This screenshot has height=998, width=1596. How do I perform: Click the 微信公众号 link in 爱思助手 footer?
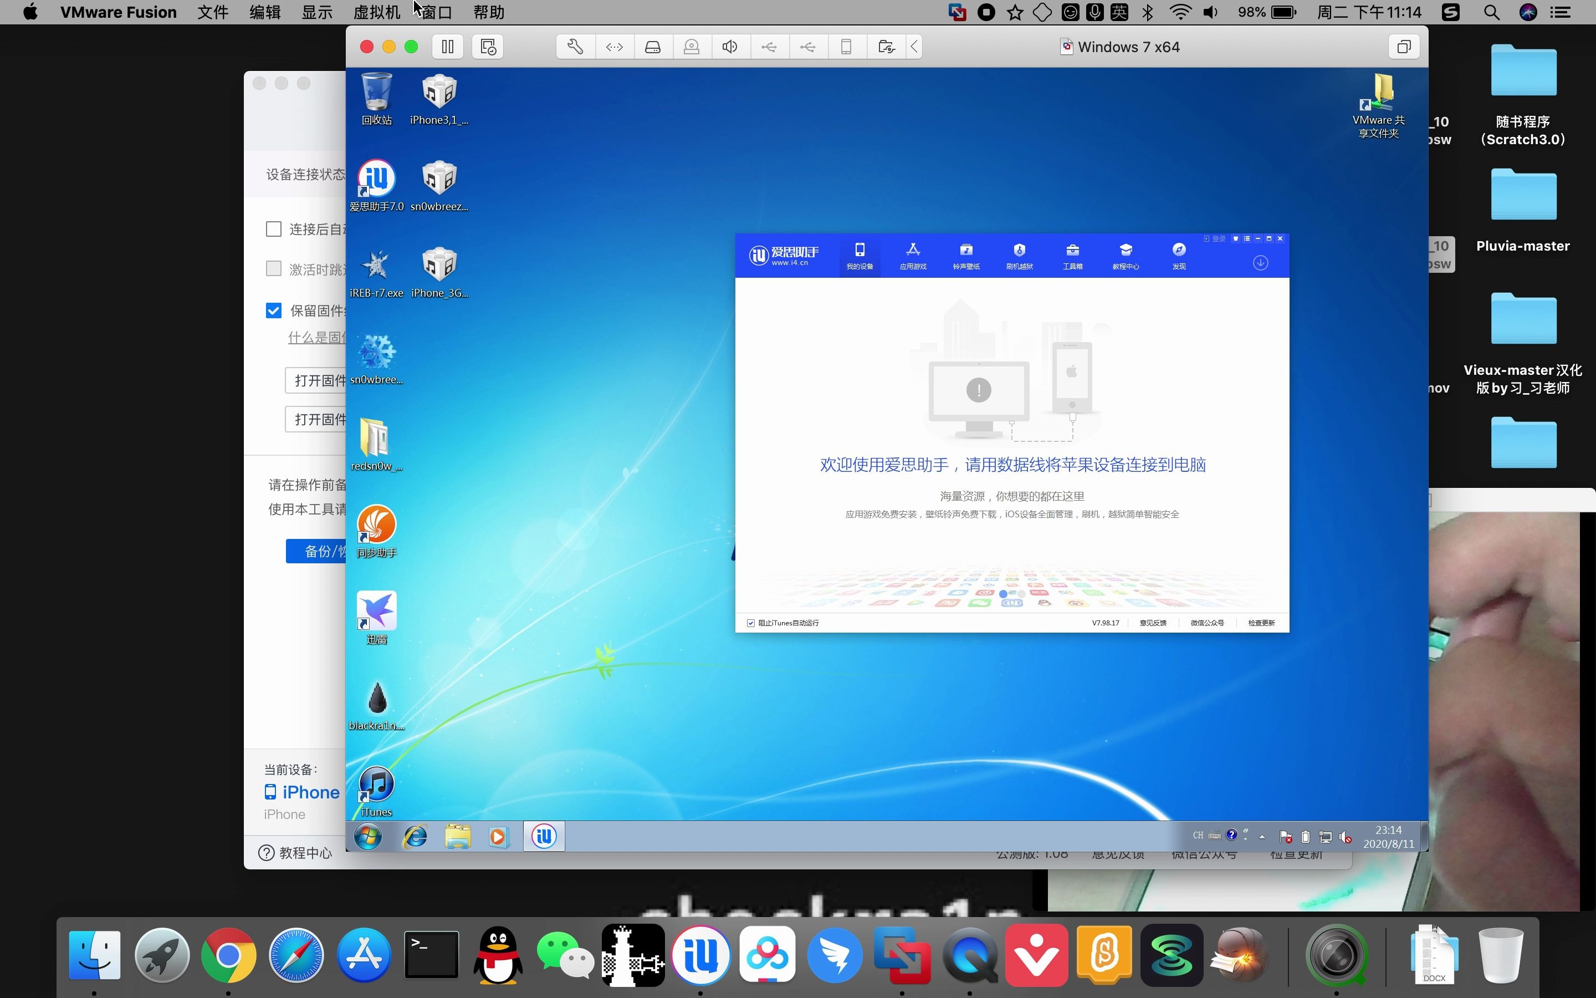[1207, 623]
